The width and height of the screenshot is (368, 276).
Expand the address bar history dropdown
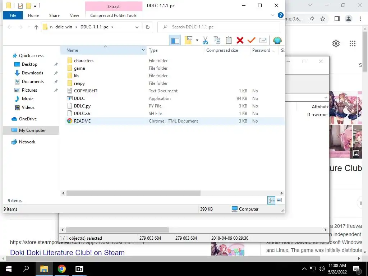click(137, 27)
